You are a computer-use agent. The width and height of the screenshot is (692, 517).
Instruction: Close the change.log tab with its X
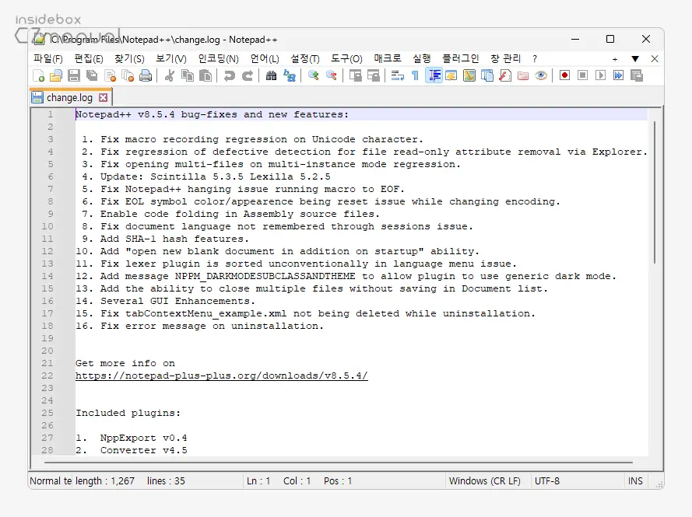click(x=104, y=97)
